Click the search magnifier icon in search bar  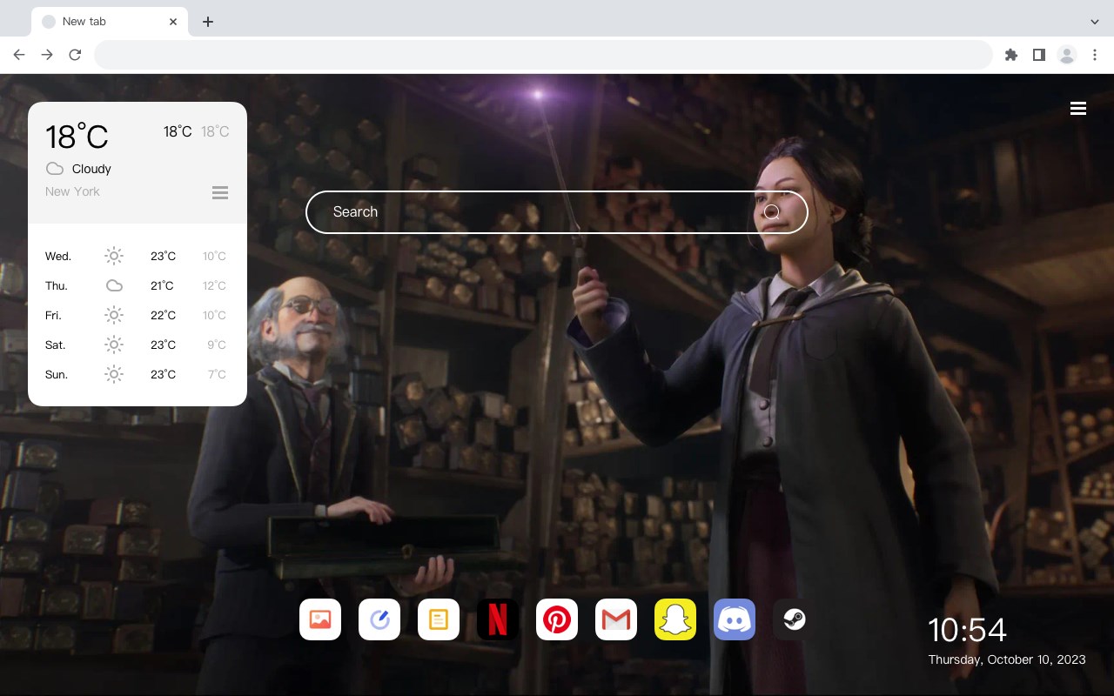[771, 211]
